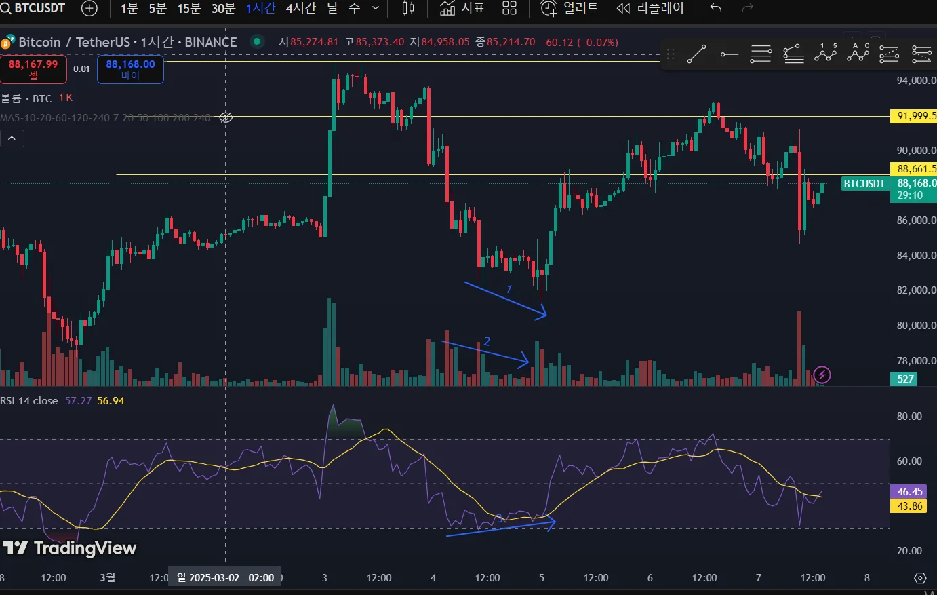Image resolution: width=937 pixels, height=595 pixels.
Task: Create an alert with 얼러트 button
Action: click(x=569, y=8)
